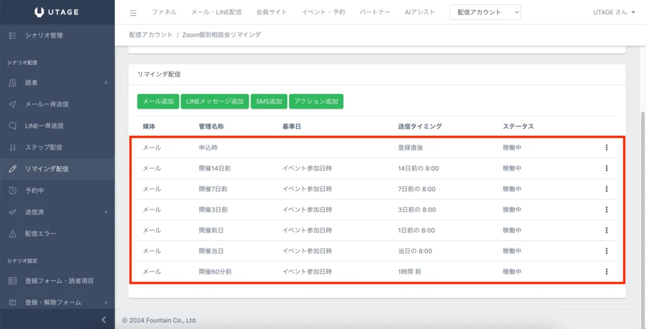Screen dimensions: 646x329
Task: Click the 申込時 reminder name
Action: pos(208,148)
